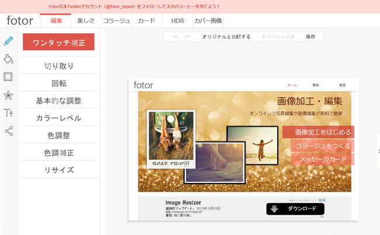Click the redo arrow icon
Image resolution: width=380 pixels, height=235 pixels.
point(187,37)
